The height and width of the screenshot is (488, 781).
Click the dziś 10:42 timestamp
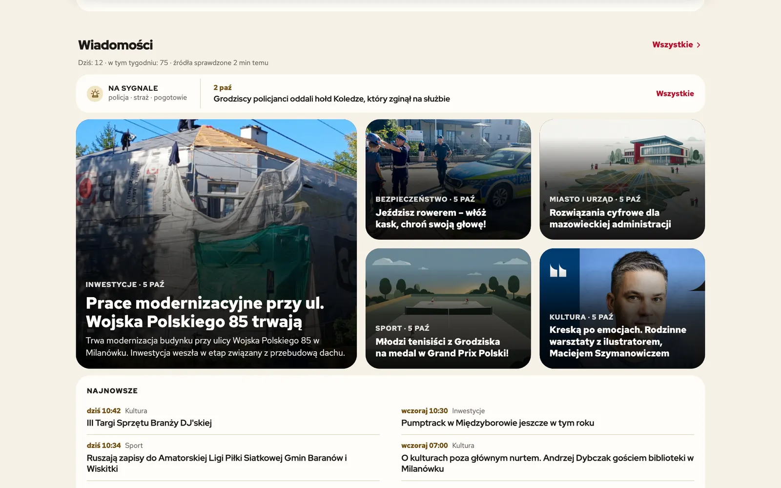(103, 411)
